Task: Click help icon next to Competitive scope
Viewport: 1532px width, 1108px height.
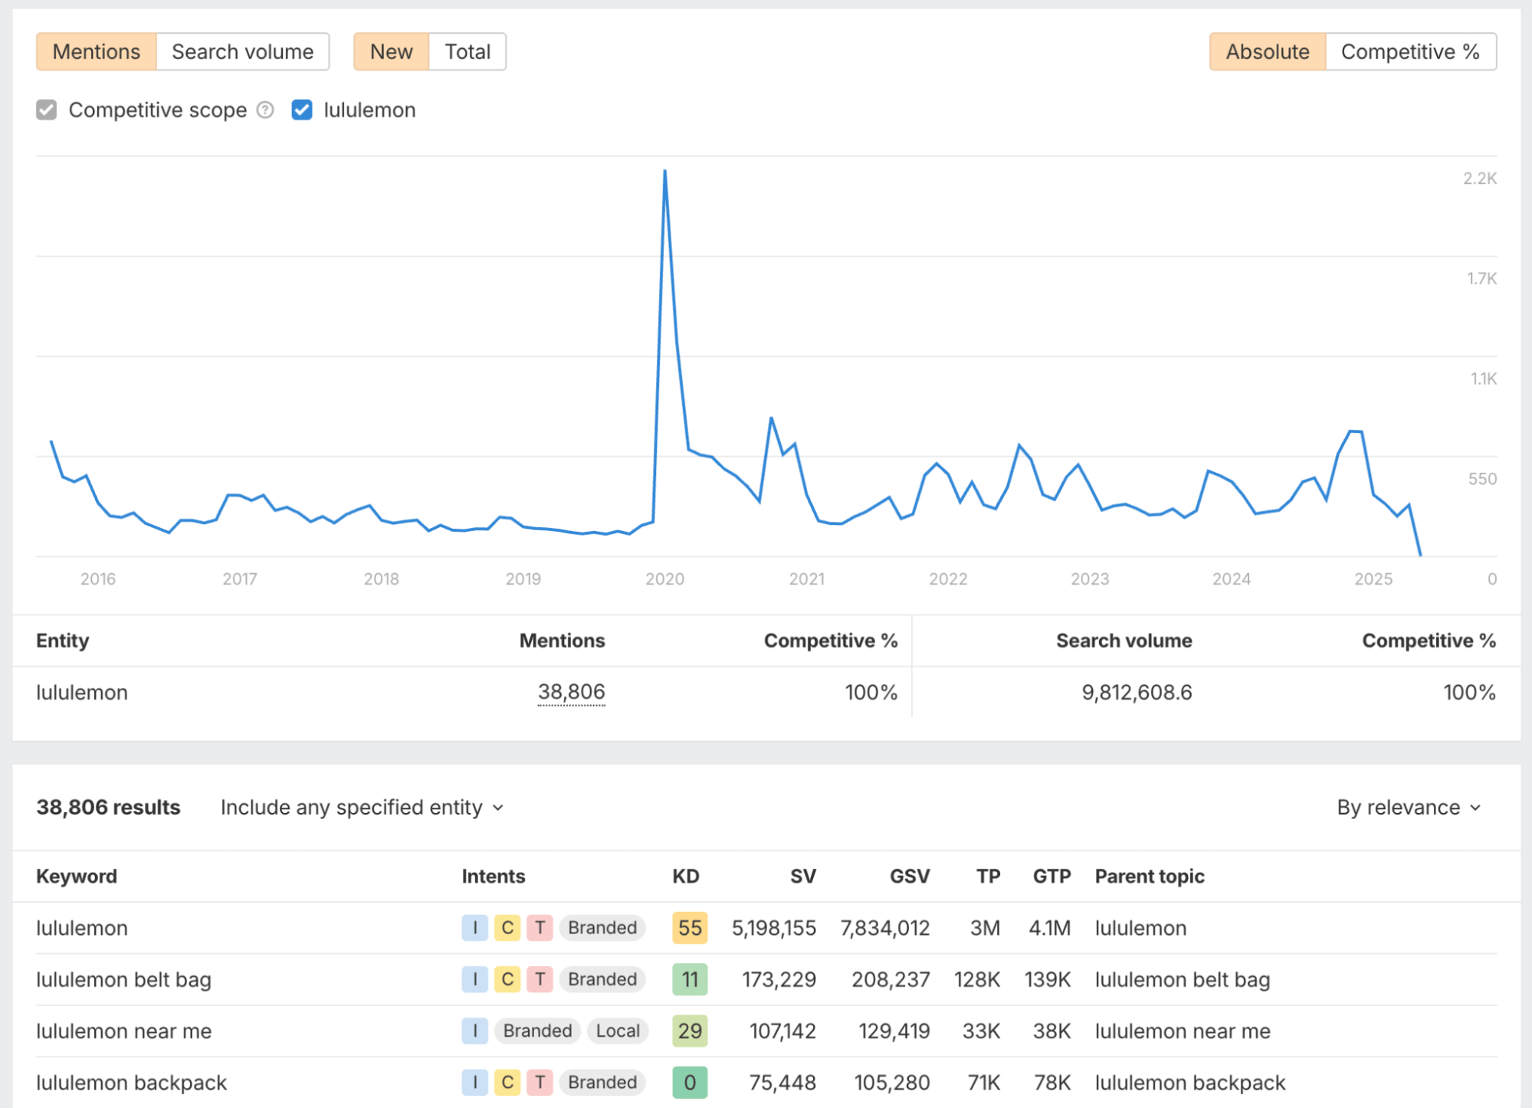Action: (265, 110)
